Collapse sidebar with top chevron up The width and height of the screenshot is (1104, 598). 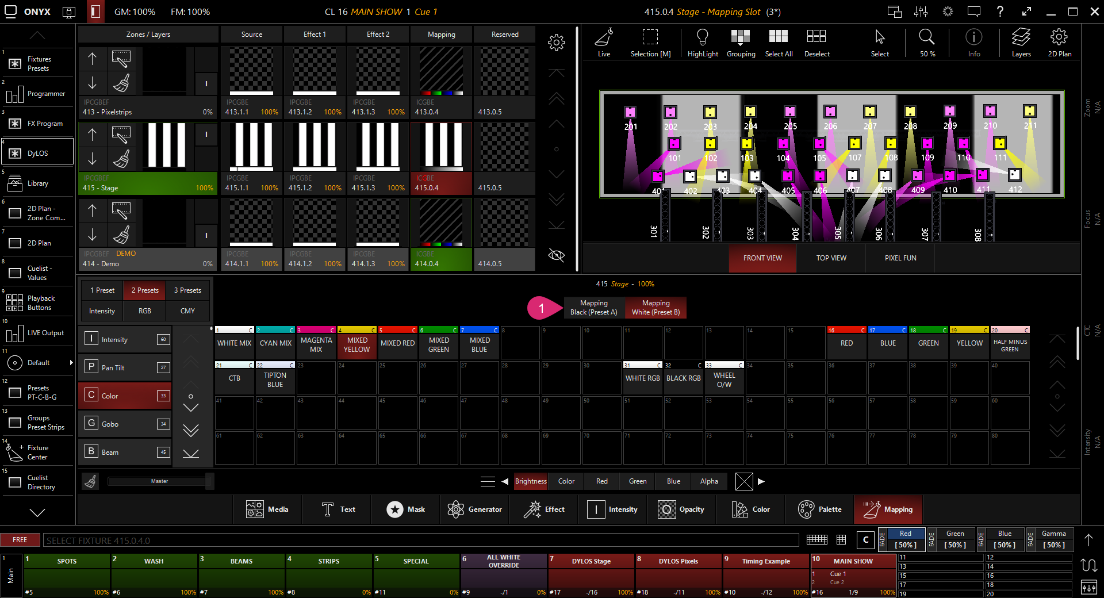(x=37, y=36)
